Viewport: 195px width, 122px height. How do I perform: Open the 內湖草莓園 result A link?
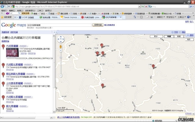tap(12, 46)
